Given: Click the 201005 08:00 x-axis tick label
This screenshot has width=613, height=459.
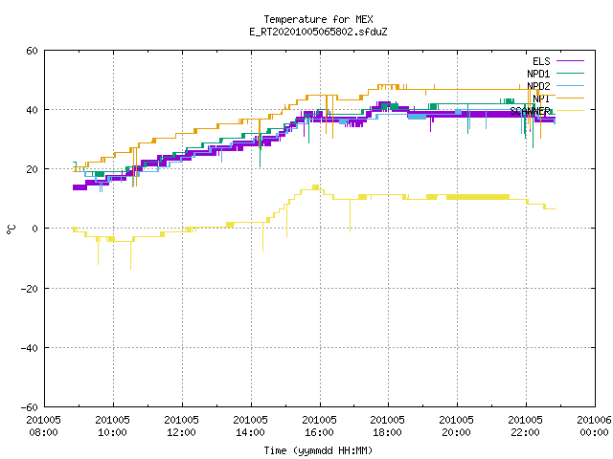Looking at the screenshot, I should click(x=43, y=426).
